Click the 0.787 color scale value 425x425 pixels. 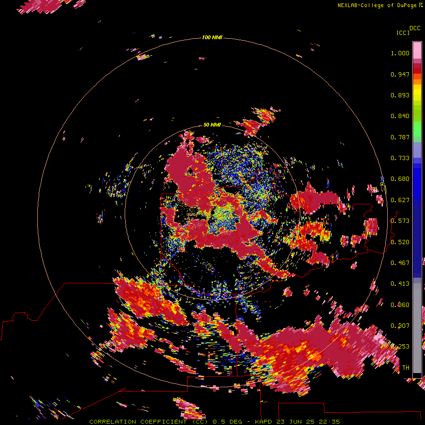400,137
